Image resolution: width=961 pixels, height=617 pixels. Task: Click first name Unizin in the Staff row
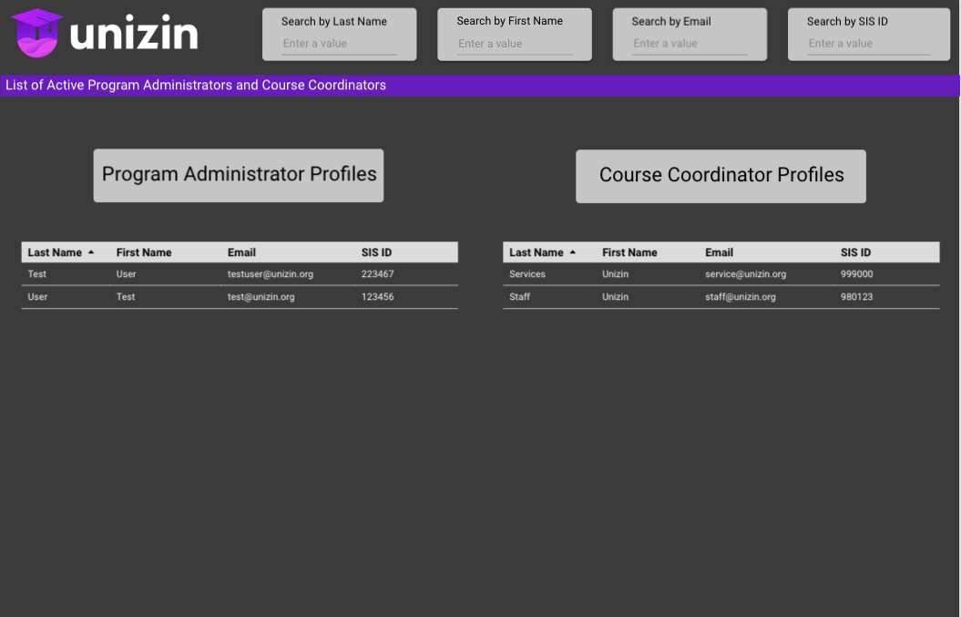[616, 297]
